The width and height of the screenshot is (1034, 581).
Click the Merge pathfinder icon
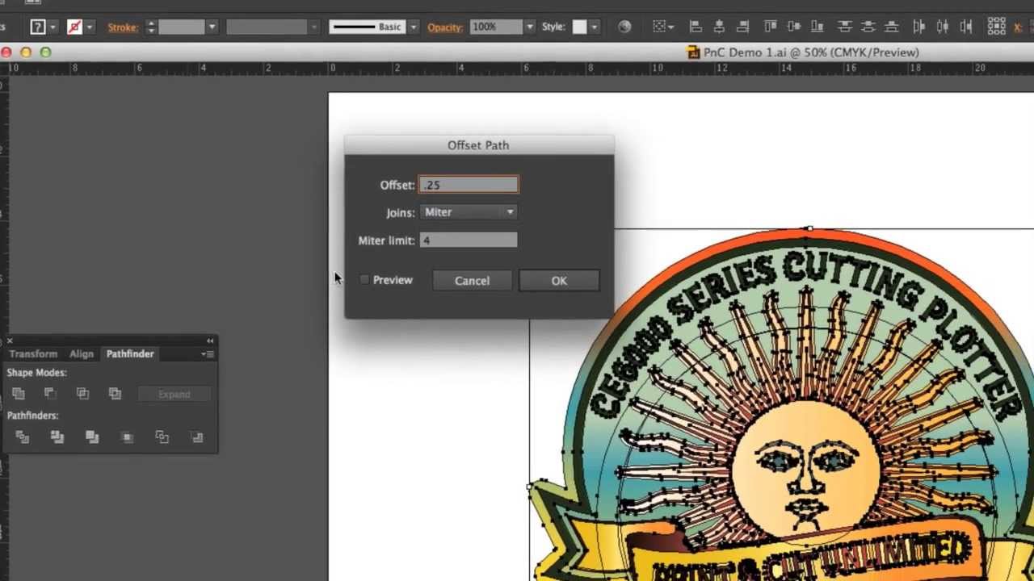point(92,437)
